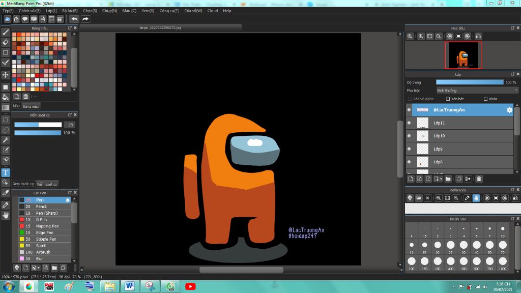
Task: Pick brush size 100 preset
Action: point(412,261)
